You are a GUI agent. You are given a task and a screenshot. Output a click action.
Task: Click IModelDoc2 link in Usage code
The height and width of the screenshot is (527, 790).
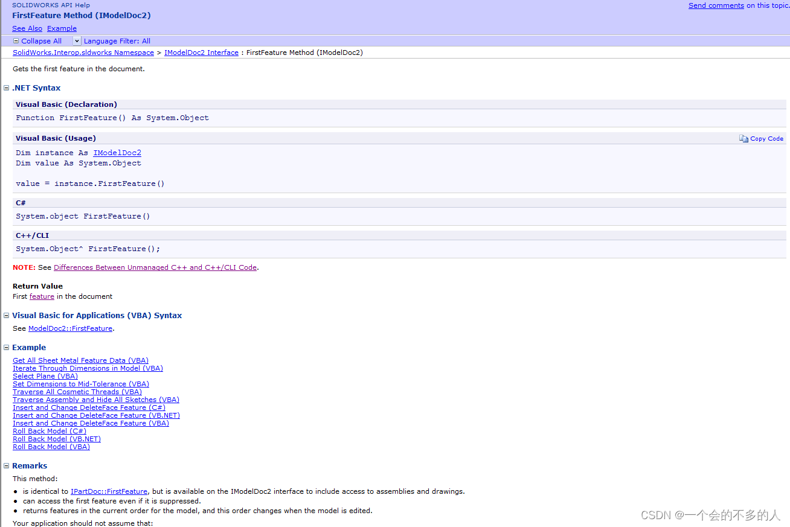tap(117, 153)
